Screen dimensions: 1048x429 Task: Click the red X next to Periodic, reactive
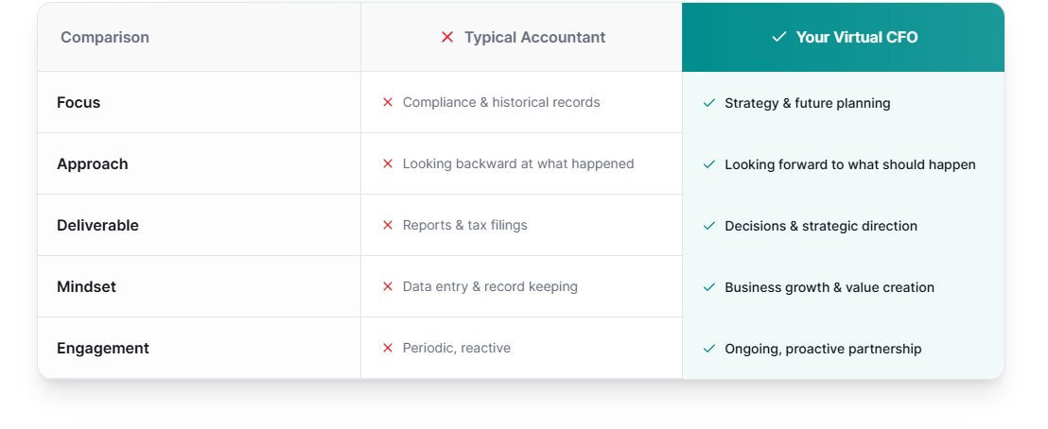pyautogui.click(x=388, y=348)
